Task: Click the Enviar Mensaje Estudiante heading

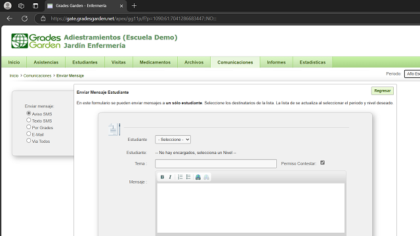Action: [x=102, y=92]
